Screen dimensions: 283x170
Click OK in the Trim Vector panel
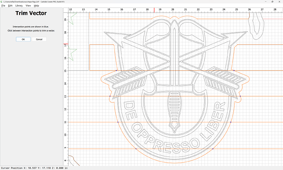coord(23,39)
